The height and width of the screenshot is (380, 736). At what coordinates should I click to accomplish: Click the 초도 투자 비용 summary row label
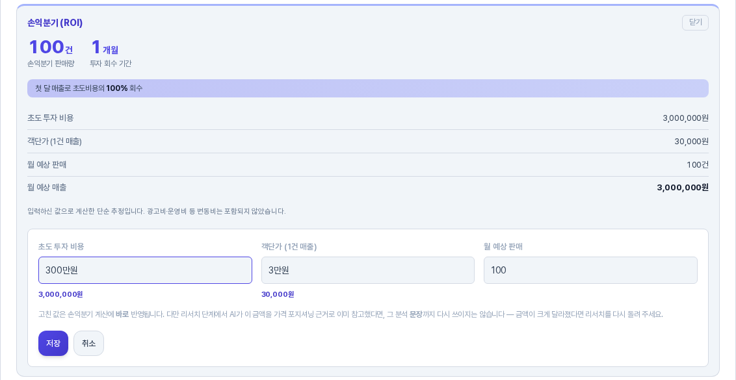click(x=51, y=118)
